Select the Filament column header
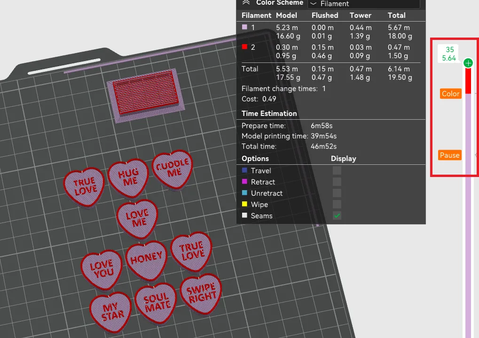This screenshot has width=479, height=338. pyautogui.click(x=256, y=15)
